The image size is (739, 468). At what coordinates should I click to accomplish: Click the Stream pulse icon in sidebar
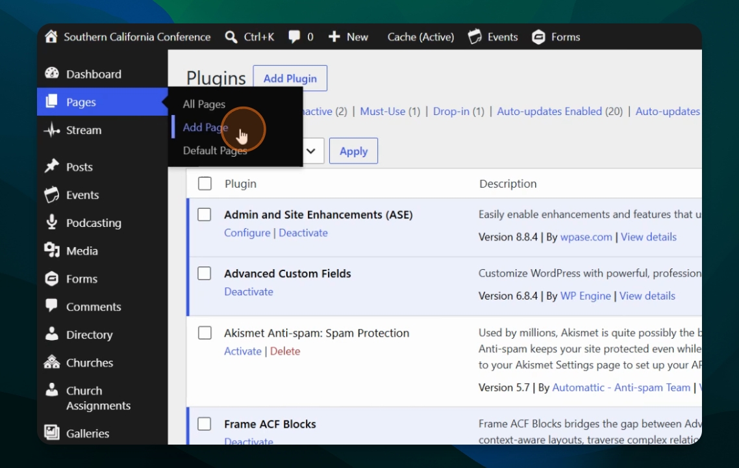(x=52, y=130)
